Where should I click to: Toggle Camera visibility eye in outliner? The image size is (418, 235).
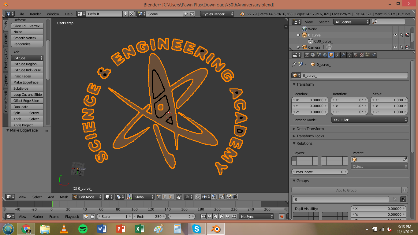[x=395, y=47]
